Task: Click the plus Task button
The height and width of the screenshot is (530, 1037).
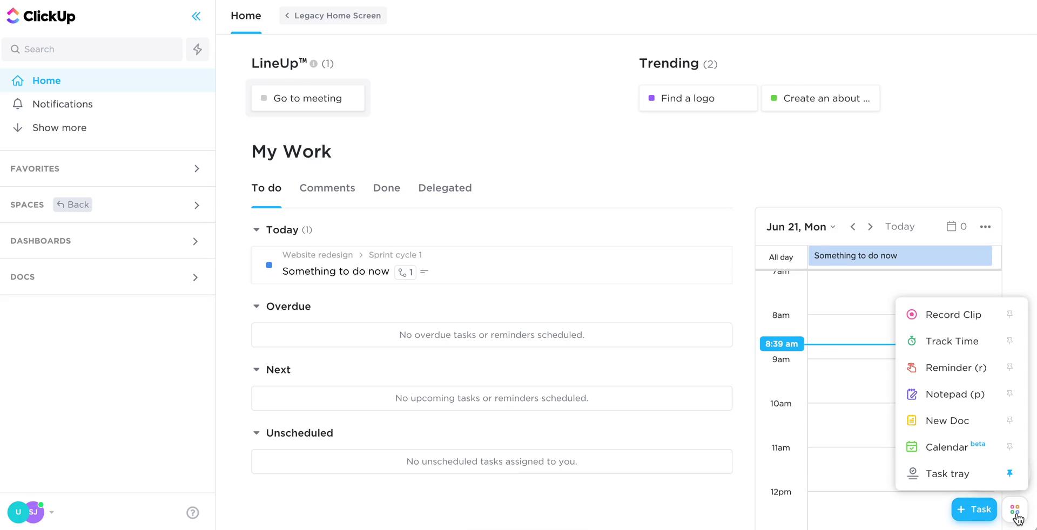Action: pos(974,509)
